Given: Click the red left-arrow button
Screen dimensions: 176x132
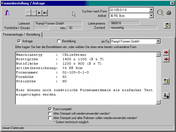Looking at the screenshot, I should pos(166,59).
